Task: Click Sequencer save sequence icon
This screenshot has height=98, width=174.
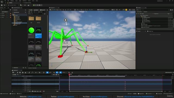Action: point(17,72)
